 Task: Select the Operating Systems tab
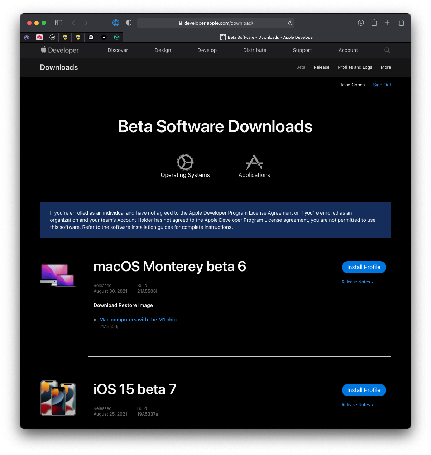tap(185, 167)
